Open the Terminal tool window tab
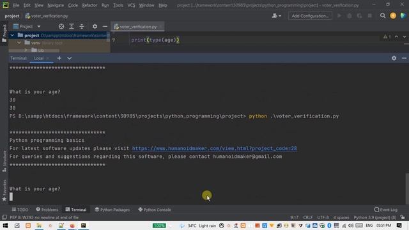 coord(76,210)
